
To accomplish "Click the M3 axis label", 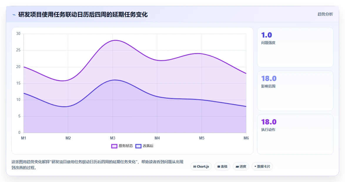I will pos(113,138).
